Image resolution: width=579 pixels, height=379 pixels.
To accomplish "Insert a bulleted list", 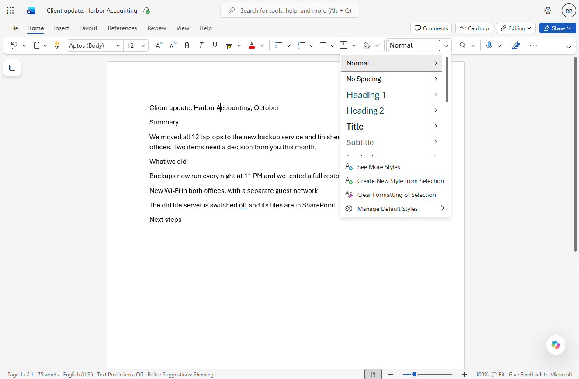I will (278, 45).
